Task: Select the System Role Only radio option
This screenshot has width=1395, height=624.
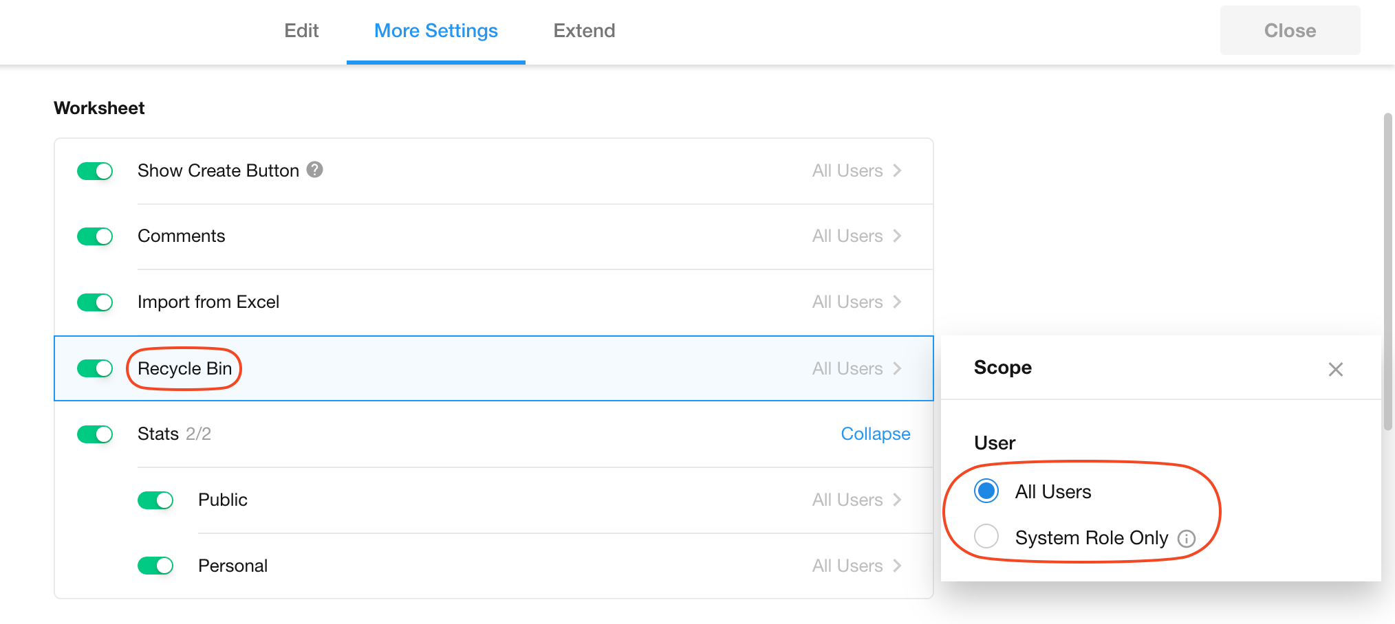Action: 986,536
